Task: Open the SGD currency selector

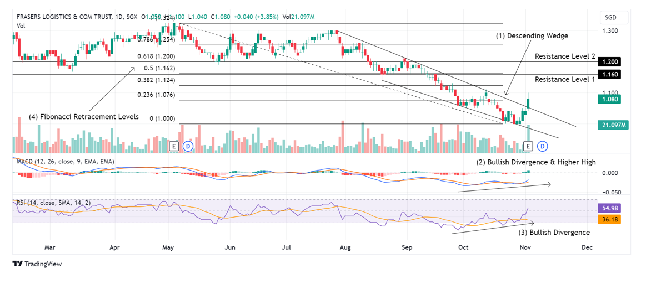Action: tap(614, 18)
